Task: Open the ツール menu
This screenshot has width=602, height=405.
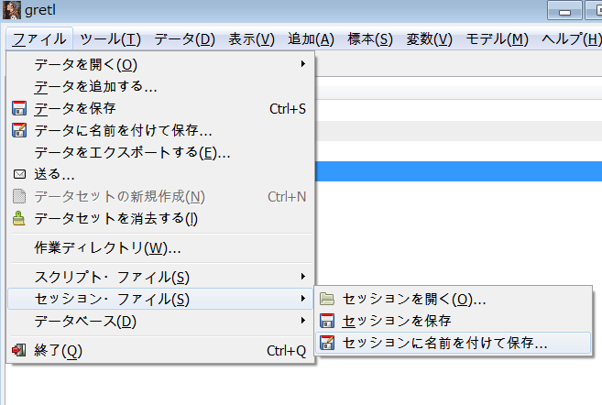Action: click(110, 38)
